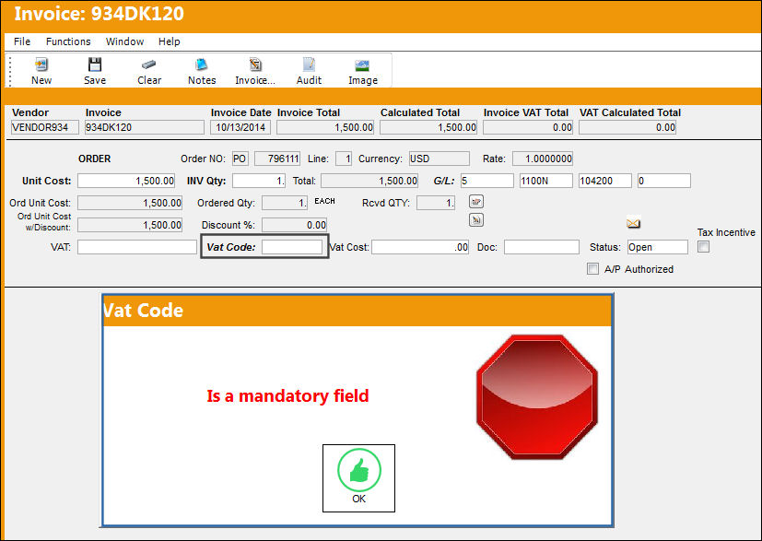
Task: Click the G/L field containing 1100N
Action: (x=546, y=181)
